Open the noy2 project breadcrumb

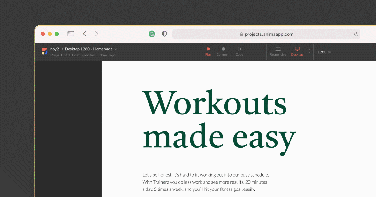(x=55, y=49)
